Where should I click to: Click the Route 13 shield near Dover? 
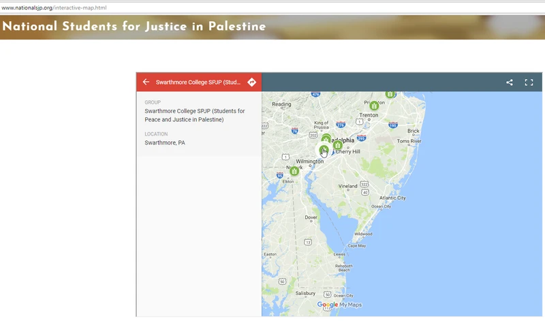(x=308, y=242)
